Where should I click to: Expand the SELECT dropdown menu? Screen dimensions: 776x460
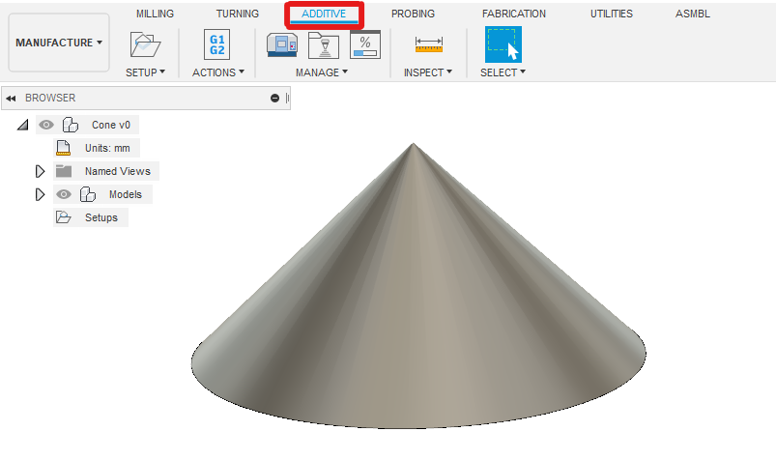click(x=503, y=72)
